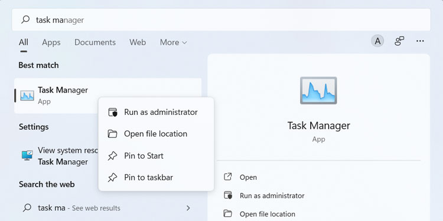Click the 'Settings' section heading
The height and width of the screenshot is (221, 443).
34,127
